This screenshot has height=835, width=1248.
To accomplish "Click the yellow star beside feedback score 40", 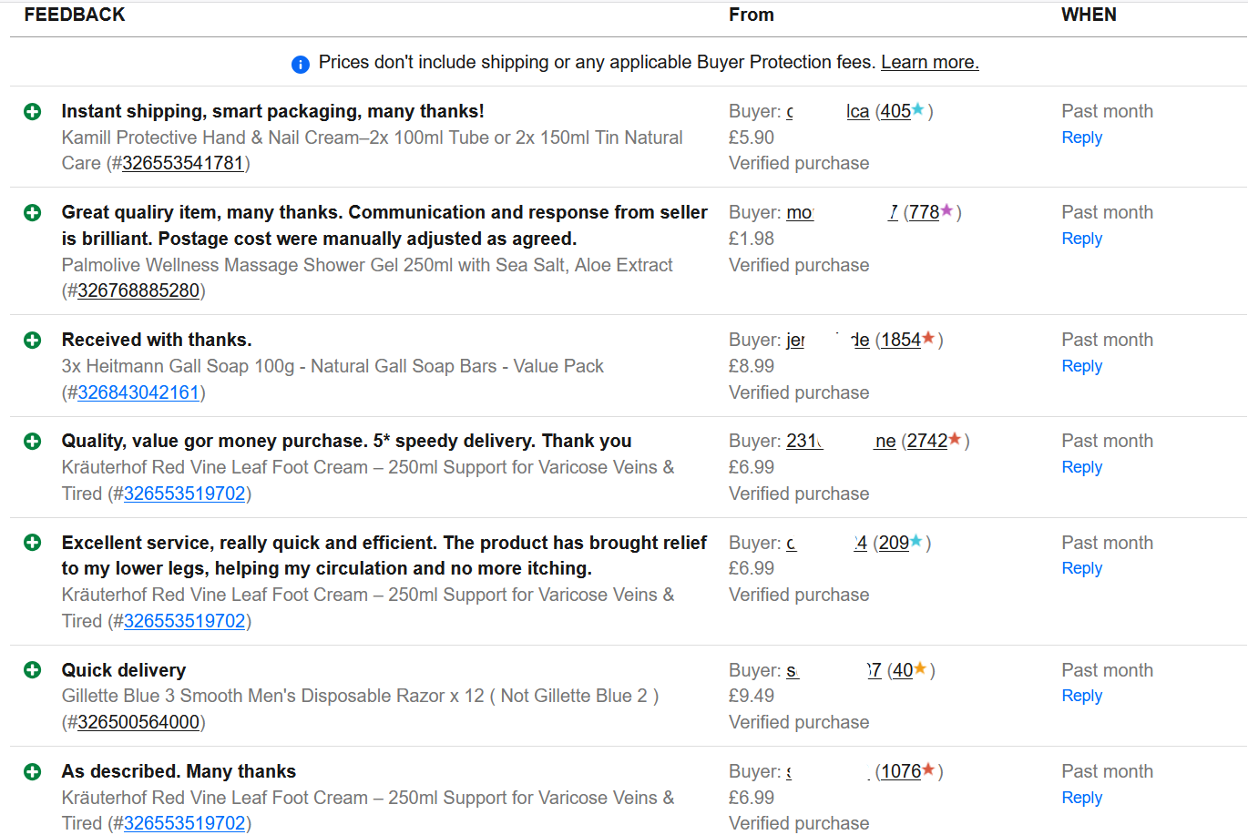I will [x=920, y=669].
